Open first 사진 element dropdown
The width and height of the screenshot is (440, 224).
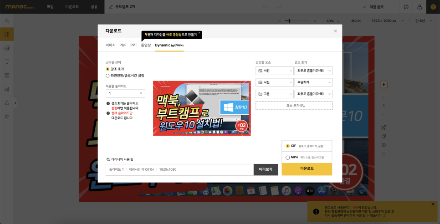point(275,71)
